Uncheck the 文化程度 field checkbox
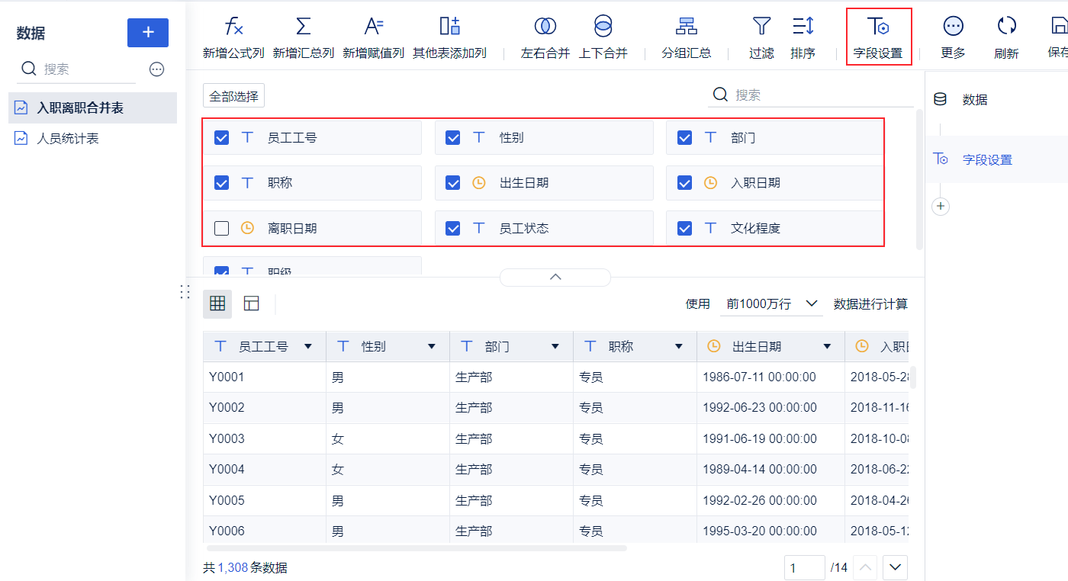The width and height of the screenshot is (1068, 581). [684, 228]
